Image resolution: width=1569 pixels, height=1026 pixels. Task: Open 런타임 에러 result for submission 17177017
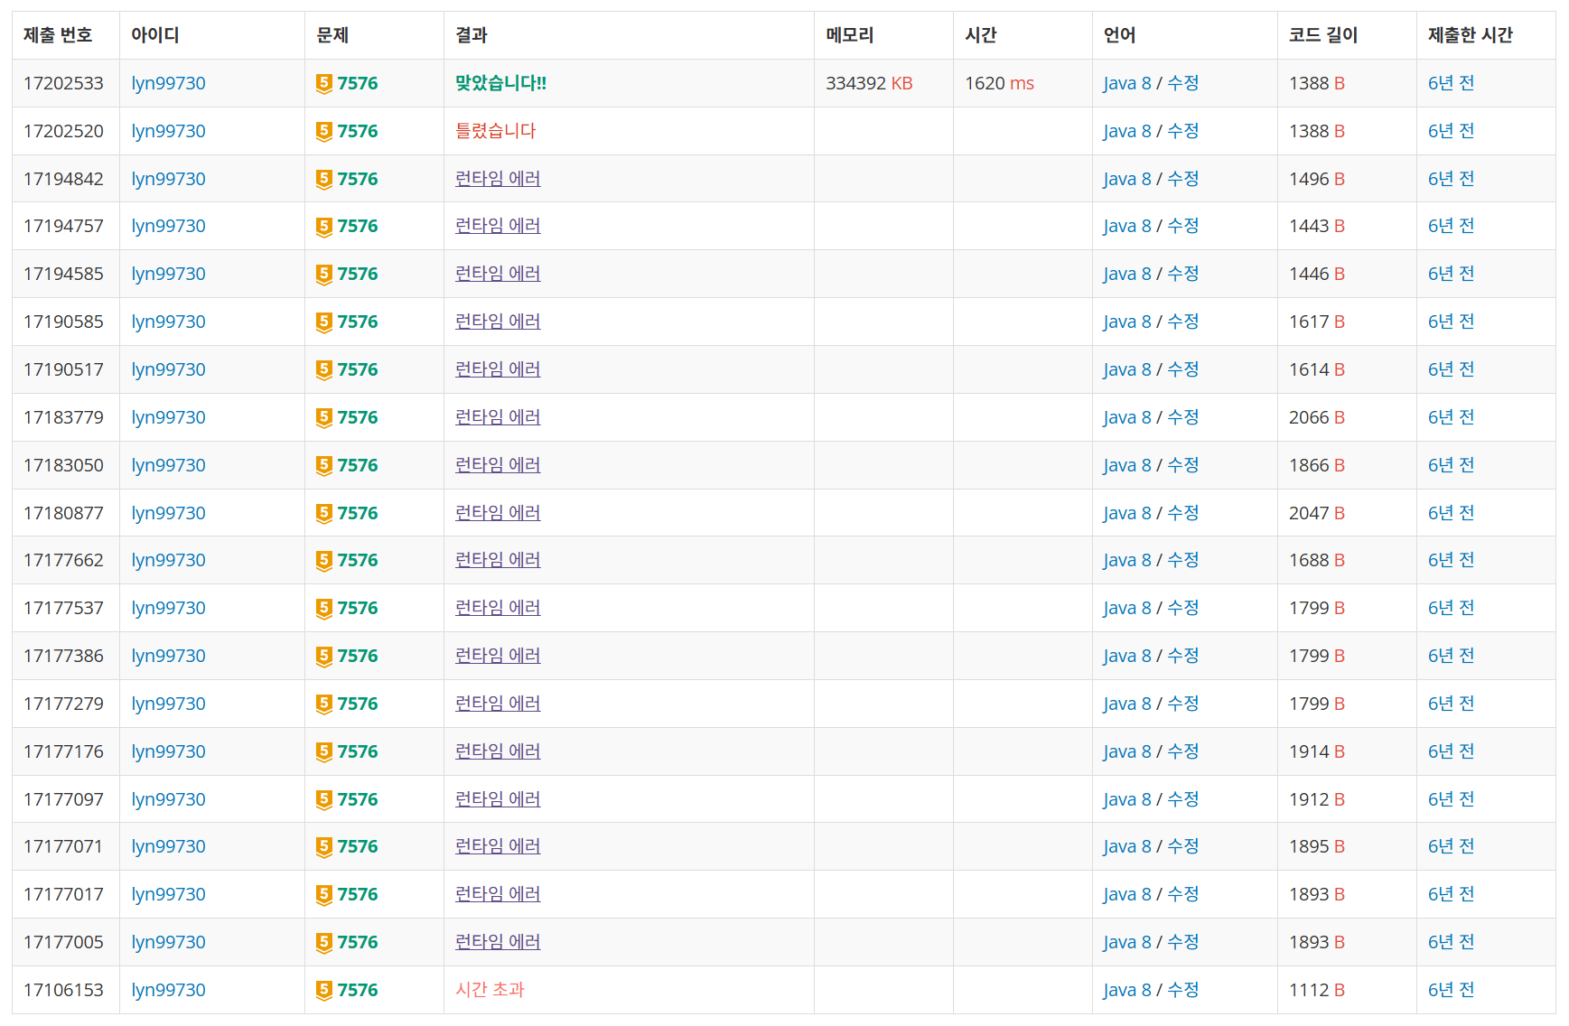tap(498, 894)
